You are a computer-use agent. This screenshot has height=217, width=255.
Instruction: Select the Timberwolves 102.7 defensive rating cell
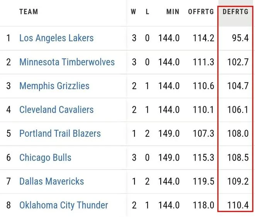tap(238, 62)
